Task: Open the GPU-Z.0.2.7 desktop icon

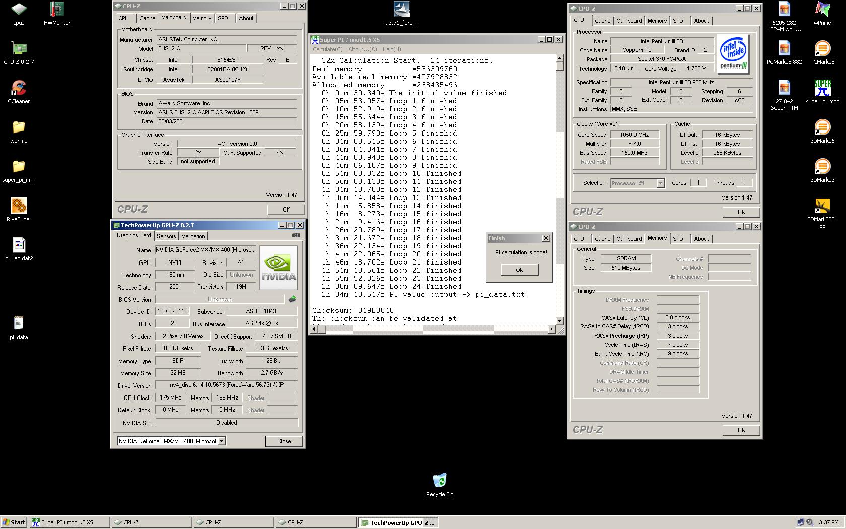Action: pos(19,53)
